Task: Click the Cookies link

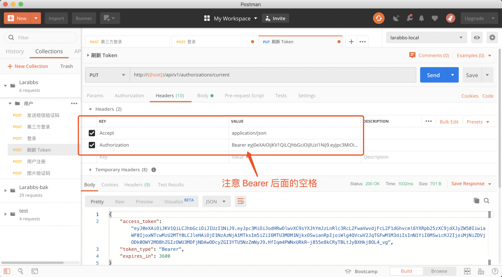Action: click(470, 96)
